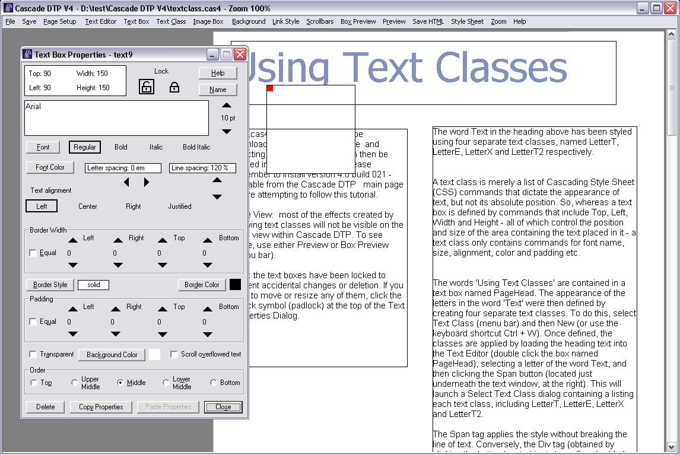Screen dimensions: 680x455
Task: Click the Text Box Properties dialog icon
Action: click(x=27, y=54)
